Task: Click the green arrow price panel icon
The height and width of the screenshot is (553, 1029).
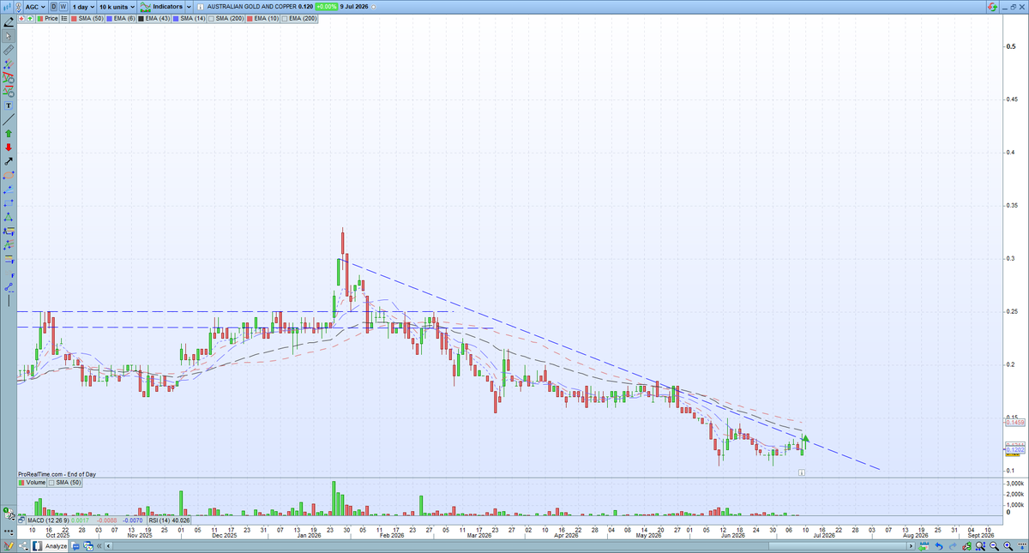Action: [30, 18]
